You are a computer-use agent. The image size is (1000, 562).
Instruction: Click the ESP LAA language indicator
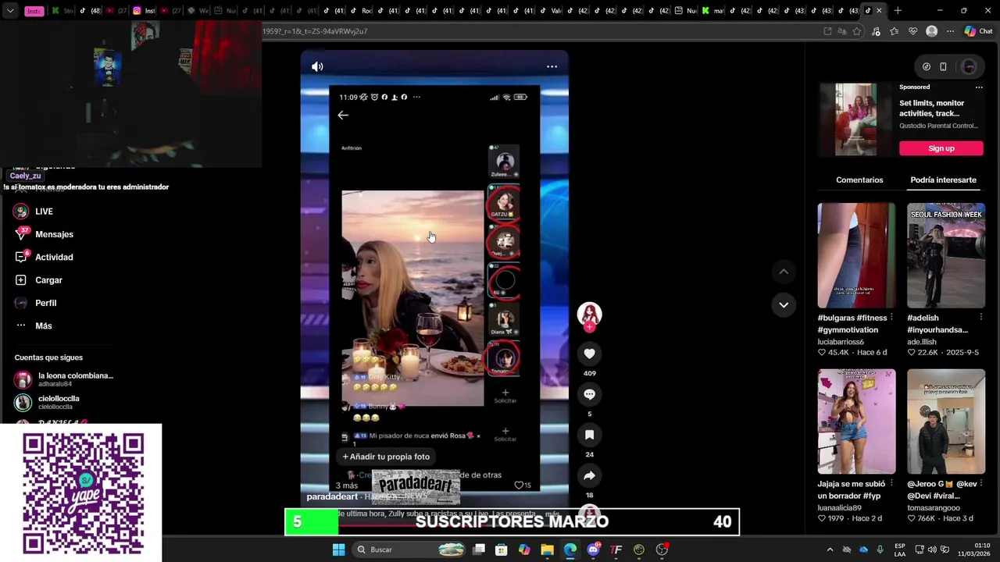pyautogui.click(x=900, y=550)
